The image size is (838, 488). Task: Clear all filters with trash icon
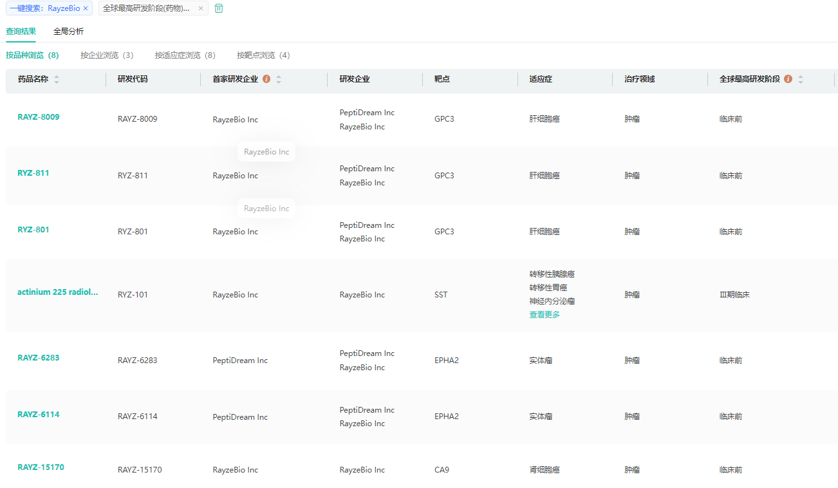219,8
